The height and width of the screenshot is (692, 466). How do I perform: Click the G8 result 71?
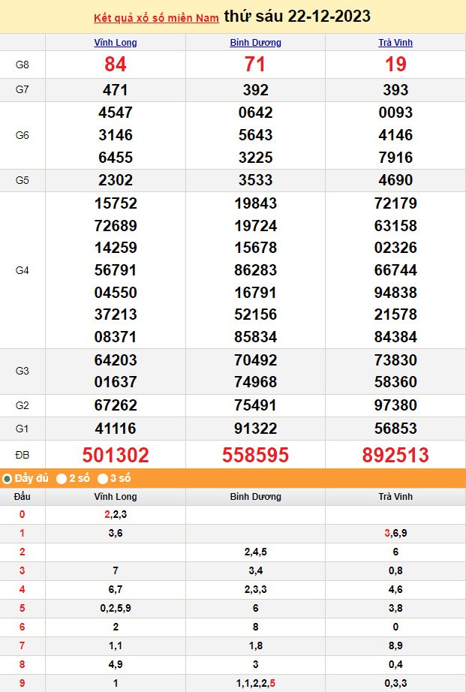click(x=255, y=65)
